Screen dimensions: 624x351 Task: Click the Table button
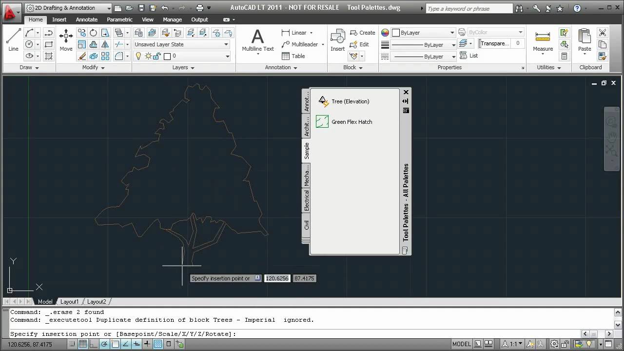click(293, 56)
